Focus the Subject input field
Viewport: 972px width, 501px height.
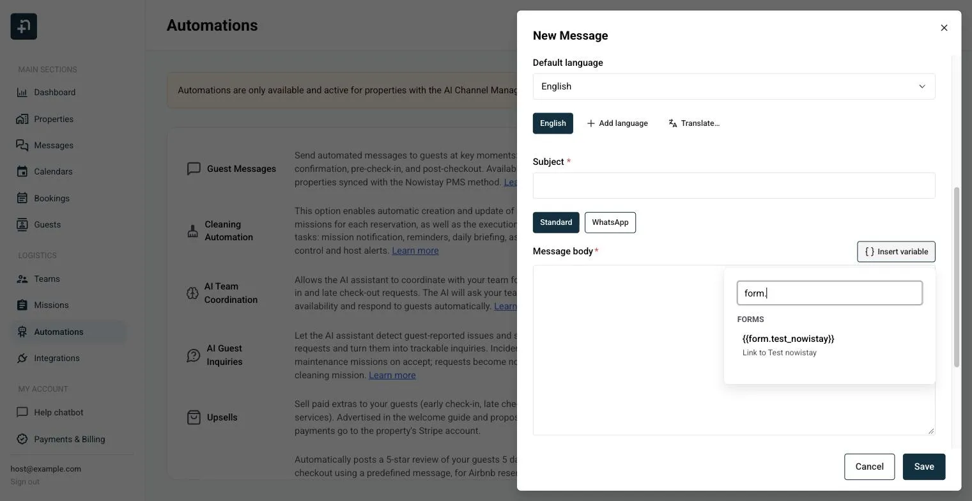pyautogui.click(x=734, y=185)
